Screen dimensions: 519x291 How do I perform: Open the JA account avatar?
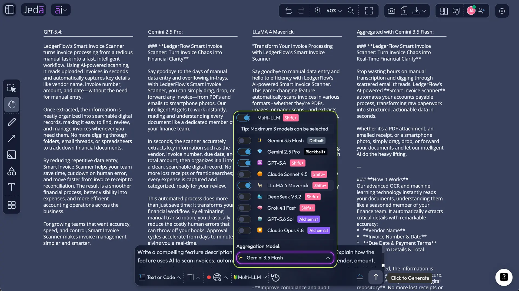[x=471, y=11]
